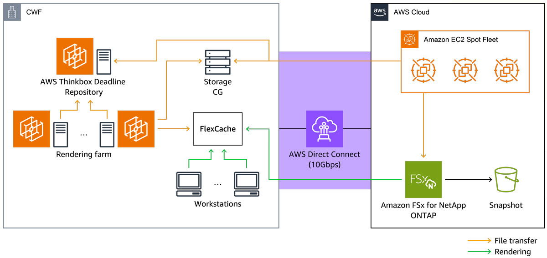This screenshot has height=258, width=547.
Task: Click the "Amazon EC2 Spot Fleet" title text
Action: (461, 40)
